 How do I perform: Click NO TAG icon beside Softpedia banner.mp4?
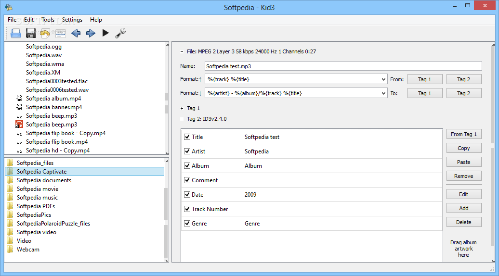pos(19,107)
